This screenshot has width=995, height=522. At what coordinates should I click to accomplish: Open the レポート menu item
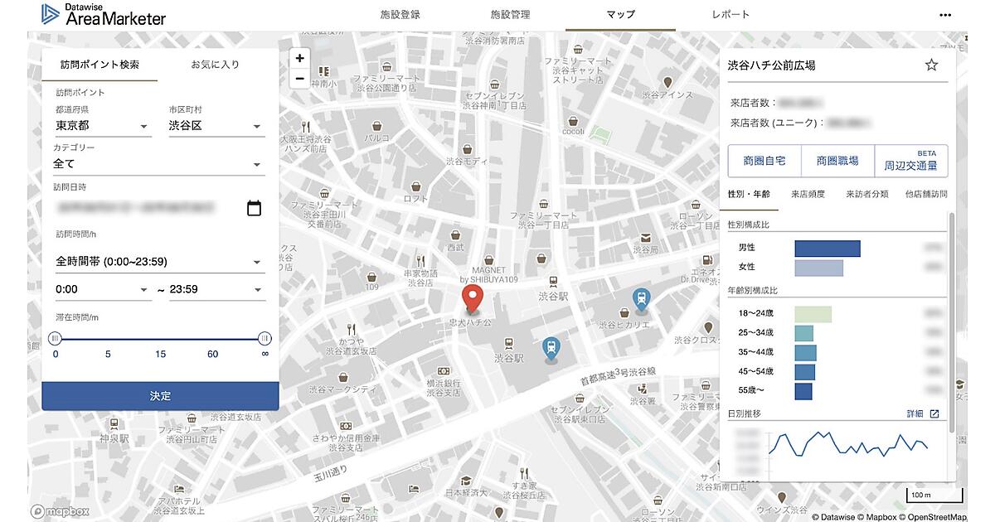(x=730, y=15)
